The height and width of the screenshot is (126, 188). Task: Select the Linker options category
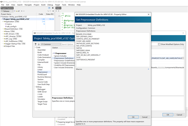[40, 69]
